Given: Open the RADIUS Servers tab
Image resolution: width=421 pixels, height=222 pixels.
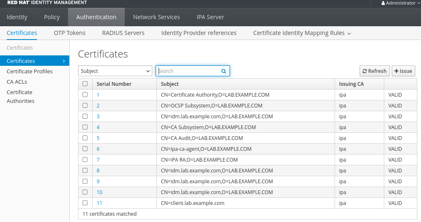Looking at the screenshot, I should 123,33.
